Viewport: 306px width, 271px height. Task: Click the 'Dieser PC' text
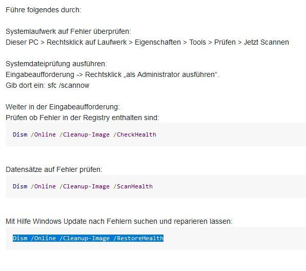pos(22,43)
